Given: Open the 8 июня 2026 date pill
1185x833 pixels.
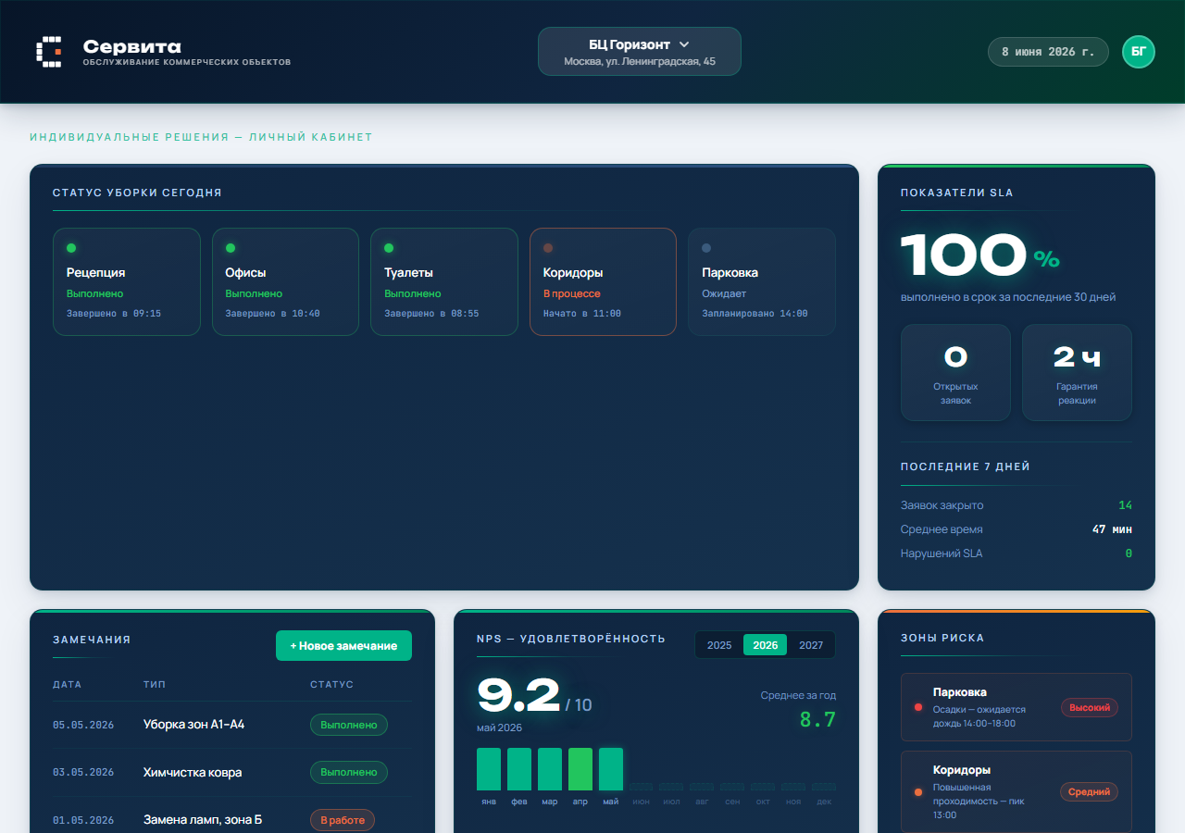Looking at the screenshot, I should click(1048, 52).
